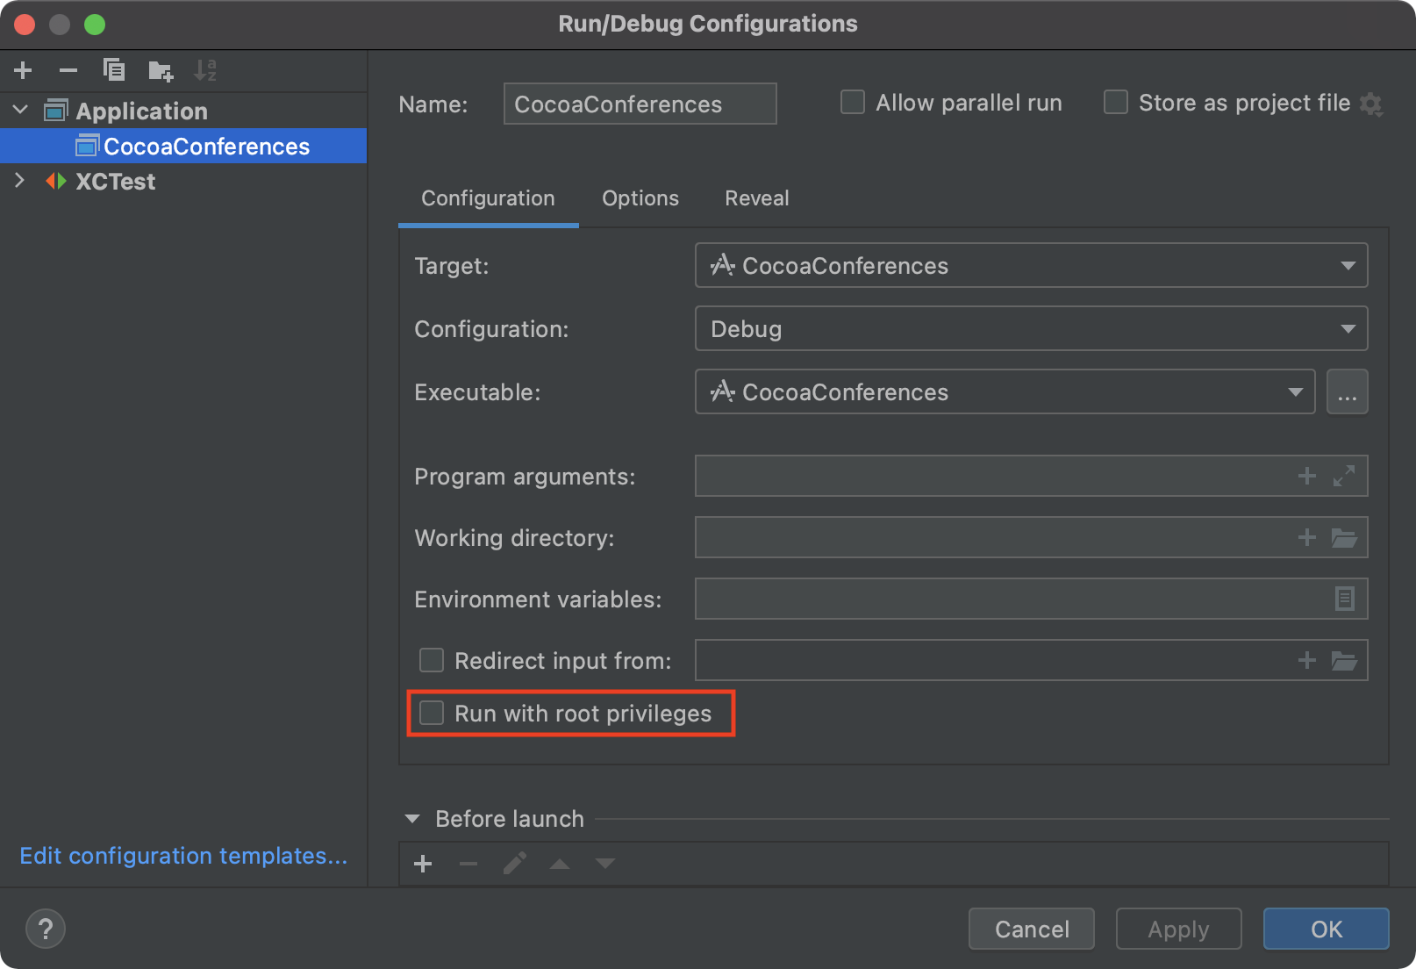This screenshot has width=1416, height=969.
Task: Check Store as project file
Action: tap(1116, 103)
